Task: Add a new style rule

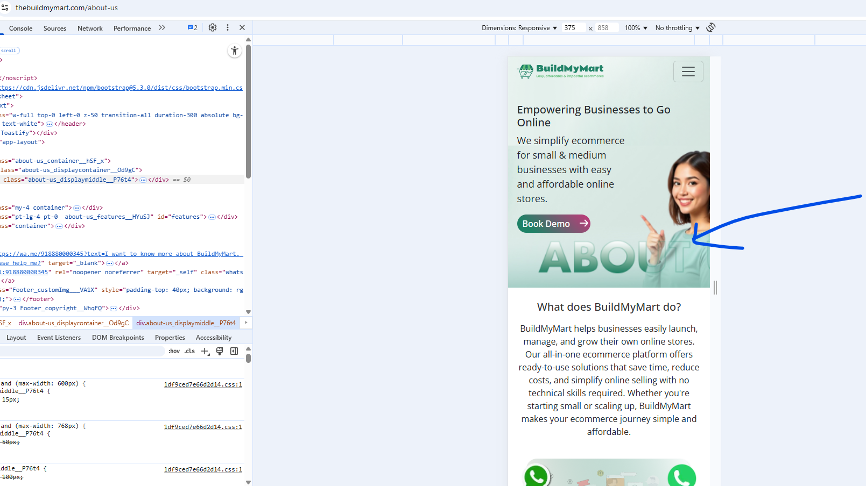Action: pyautogui.click(x=205, y=351)
